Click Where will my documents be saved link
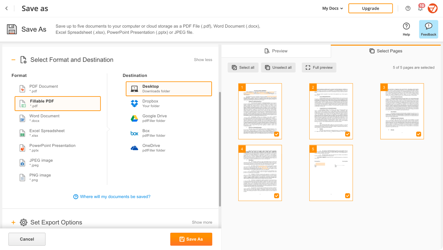Image resolution: width=443 pixels, height=250 pixels. point(112,197)
